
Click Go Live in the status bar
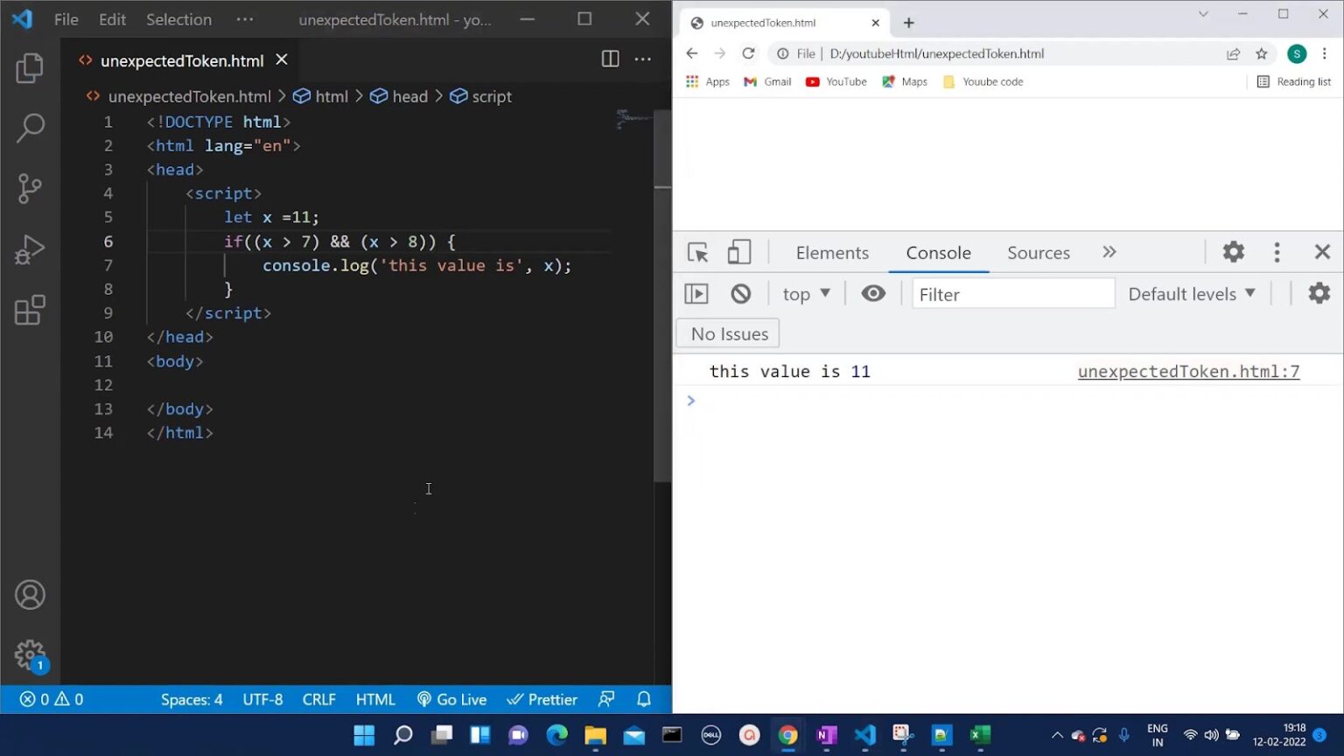[451, 699]
